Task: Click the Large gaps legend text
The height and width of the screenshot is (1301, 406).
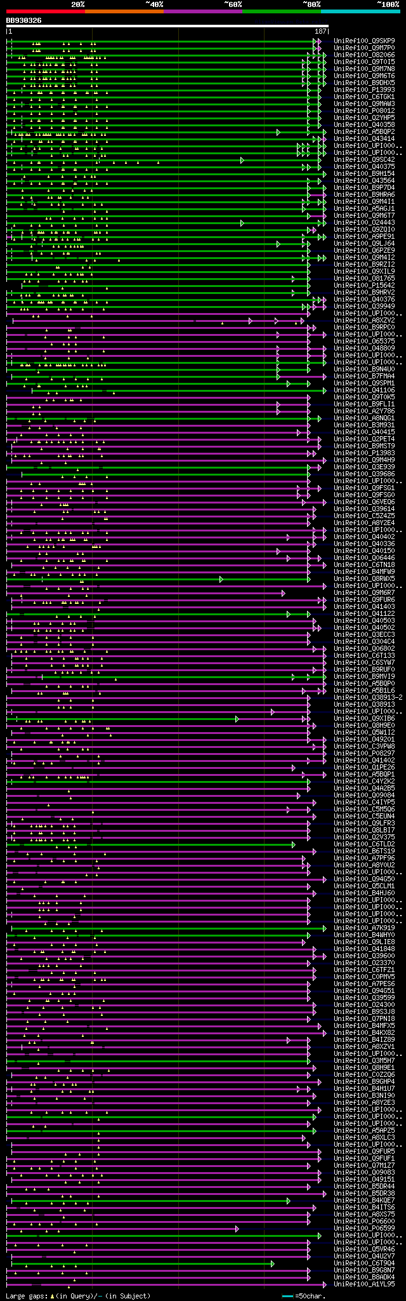Action: coord(78,1296)
